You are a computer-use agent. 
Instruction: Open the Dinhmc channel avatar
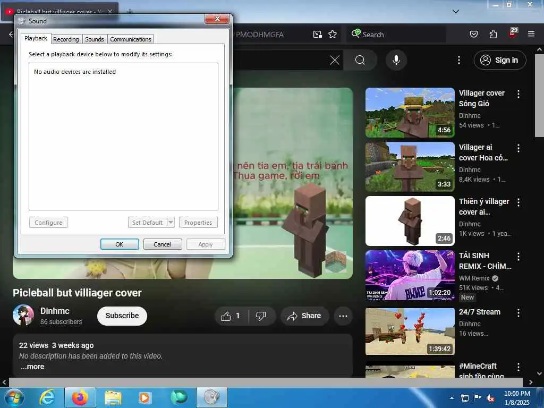pos(23,316)
